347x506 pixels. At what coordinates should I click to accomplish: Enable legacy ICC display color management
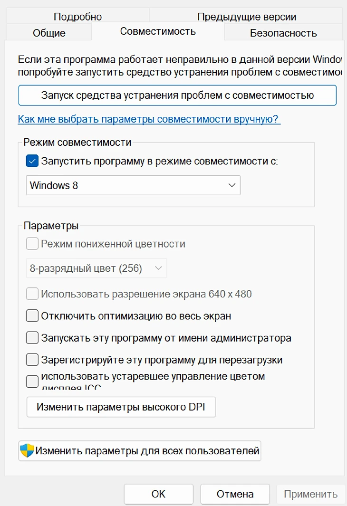click(x=32, y=381)
